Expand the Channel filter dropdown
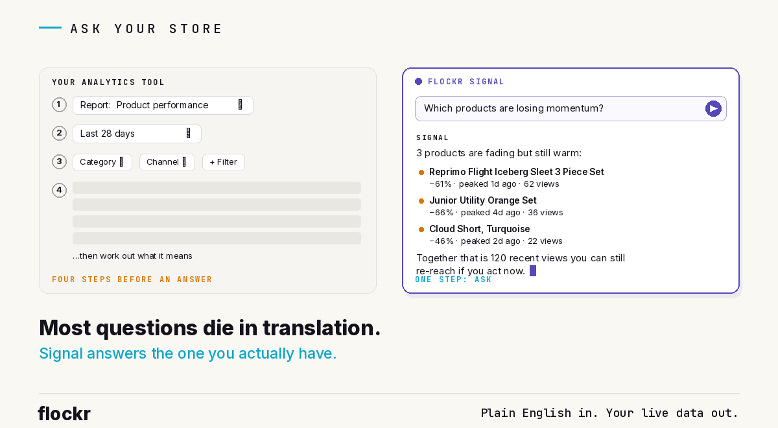 pos(167,162)
